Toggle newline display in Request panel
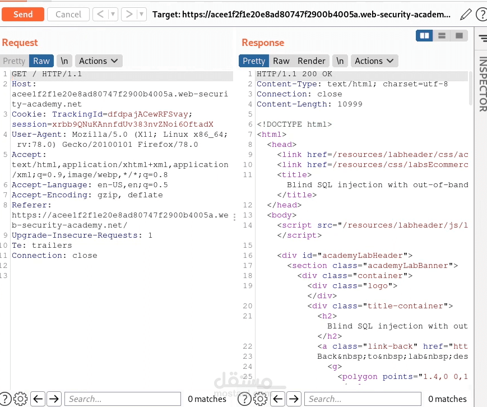 point(64,61)
